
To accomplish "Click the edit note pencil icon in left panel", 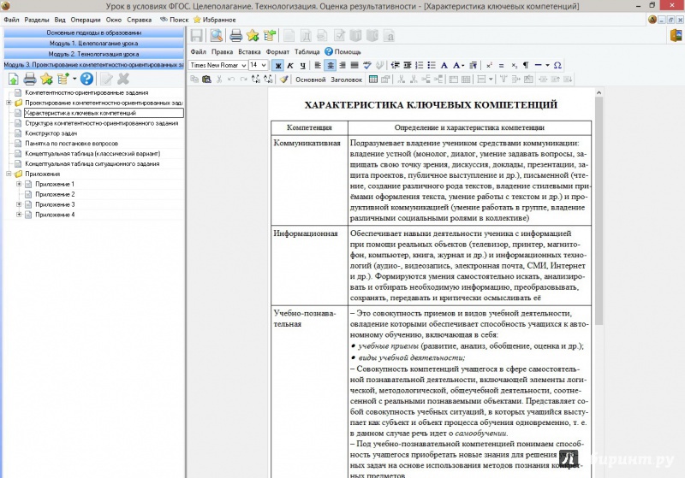I will [106, 79].
